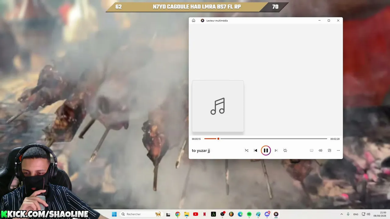Image resolution: width=390 pixels, height=219 pixels.
Task: Click the elapsed time 00:00:15
Action: pyautogui.click(x=196, y=139)
